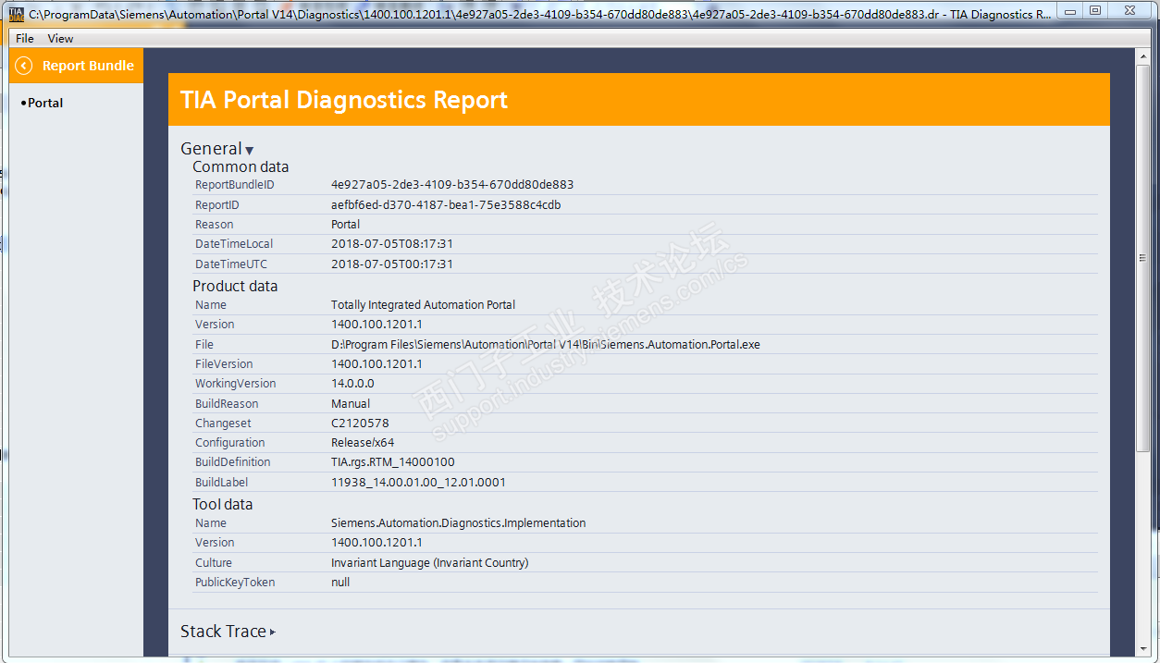Click the Reason row's Portal value

pos(346,225)
